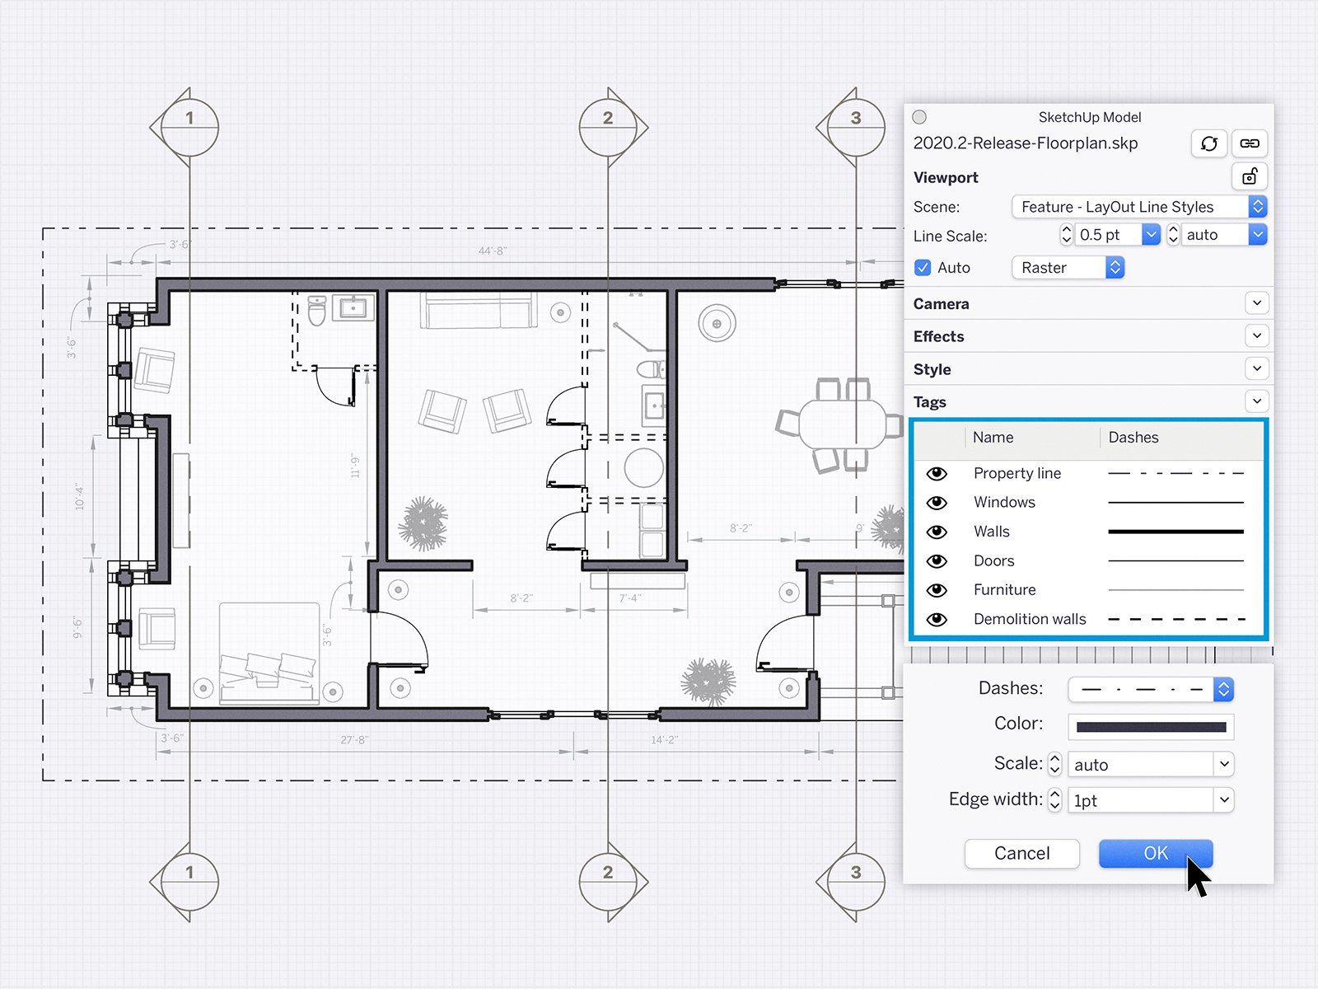1318x989 pixels.
Task: Hide the Walls tag
Action: (937, 532)
